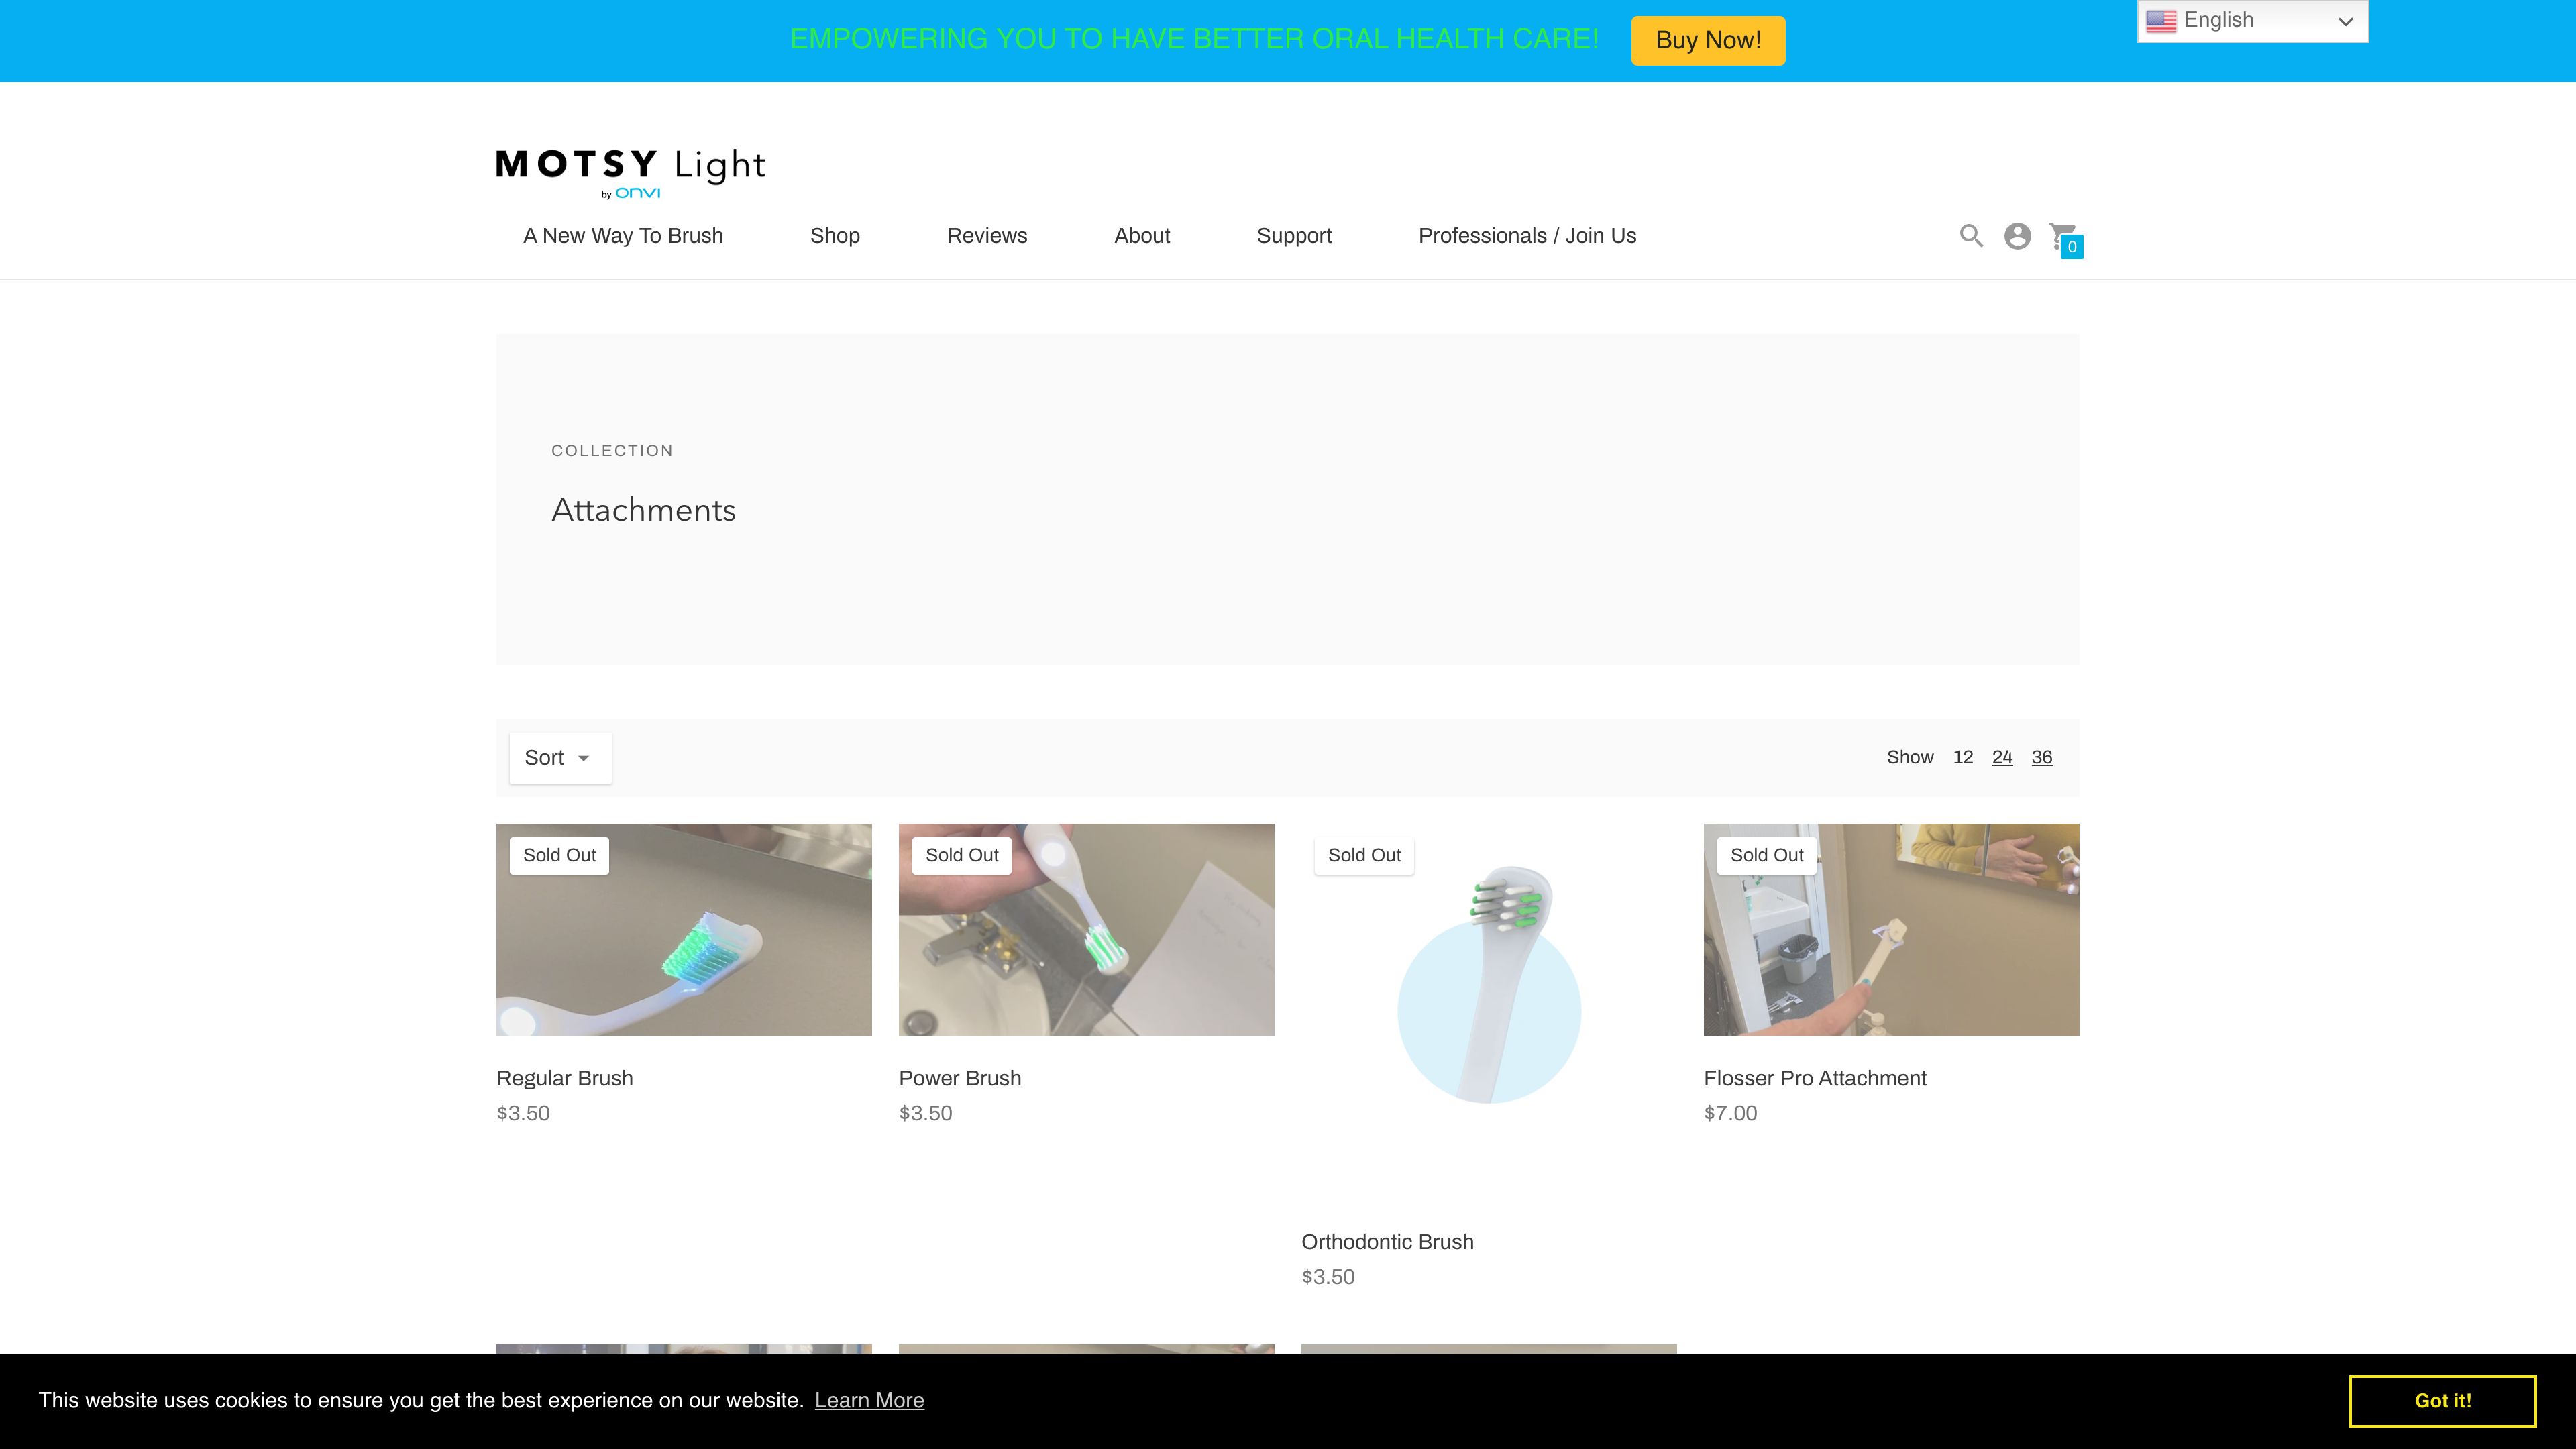Open the Learn More cookies link
The width and height of the screenshot is (2576, 1449).
870,1400
